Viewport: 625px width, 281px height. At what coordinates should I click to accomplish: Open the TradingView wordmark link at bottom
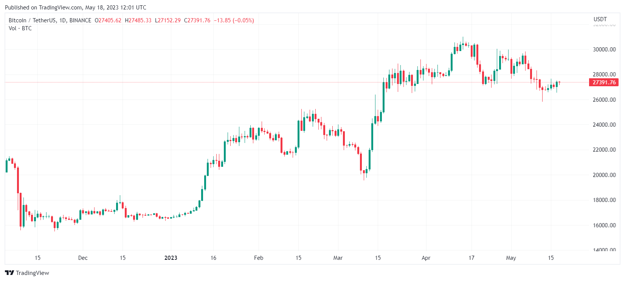point(32,273)
